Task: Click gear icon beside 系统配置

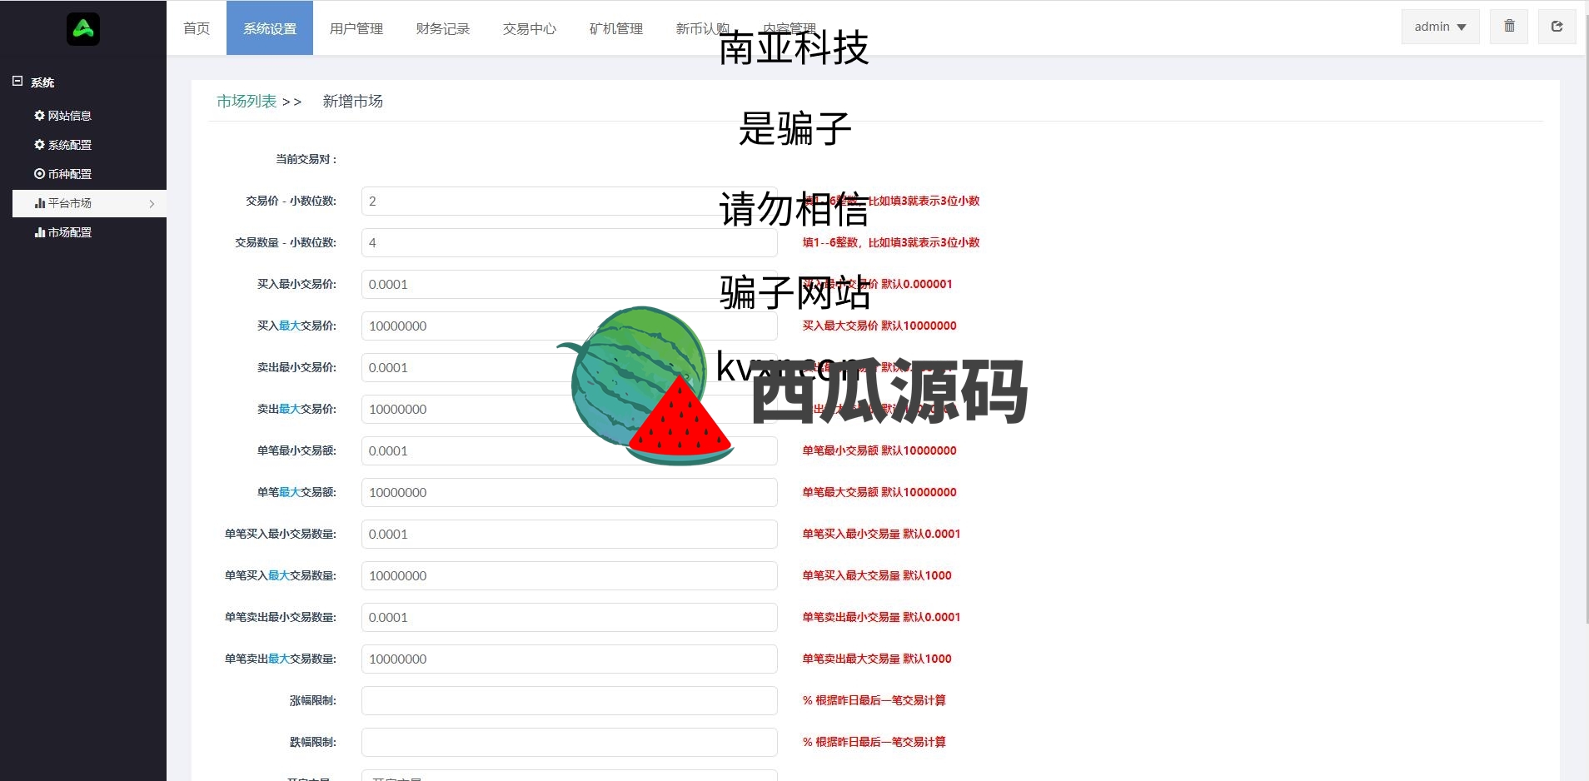Action: pos(39,145)
